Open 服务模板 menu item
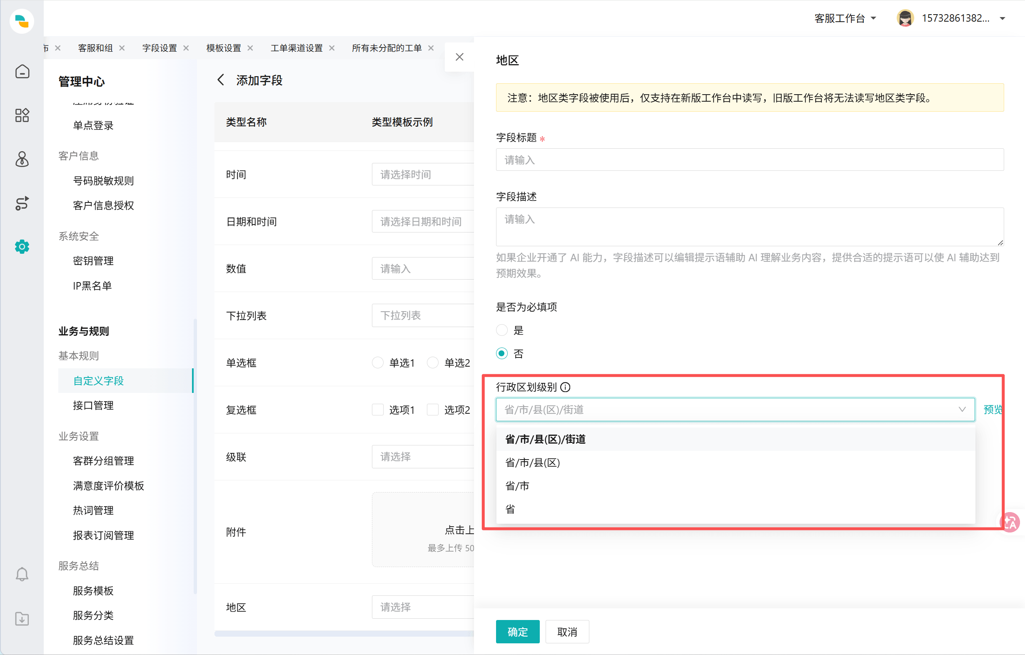The image size is (1025, 655). pos(93,590)
